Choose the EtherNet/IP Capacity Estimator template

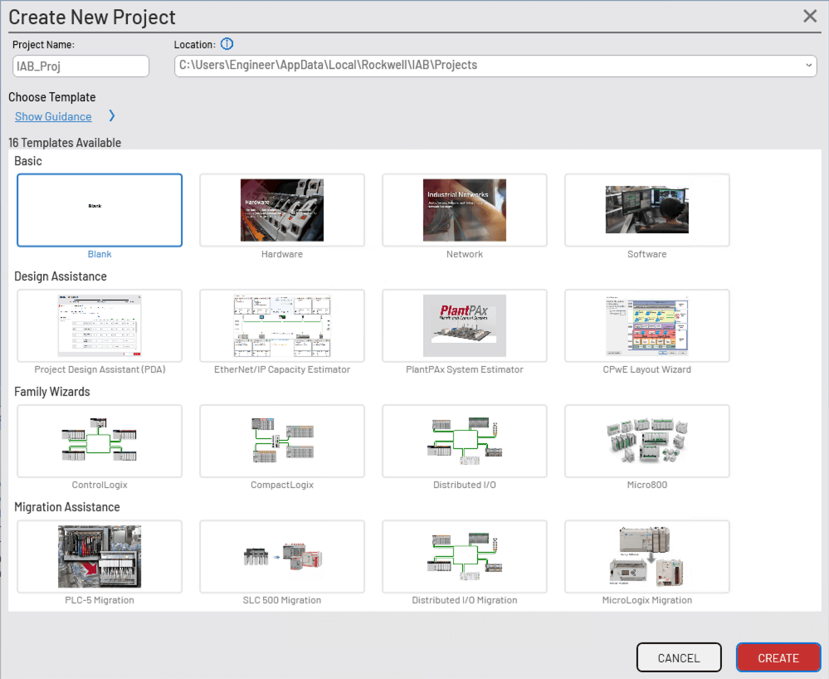pos(282,325)
